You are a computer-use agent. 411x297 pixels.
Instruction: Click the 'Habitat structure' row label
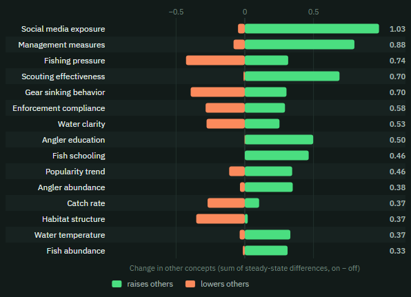74,219
